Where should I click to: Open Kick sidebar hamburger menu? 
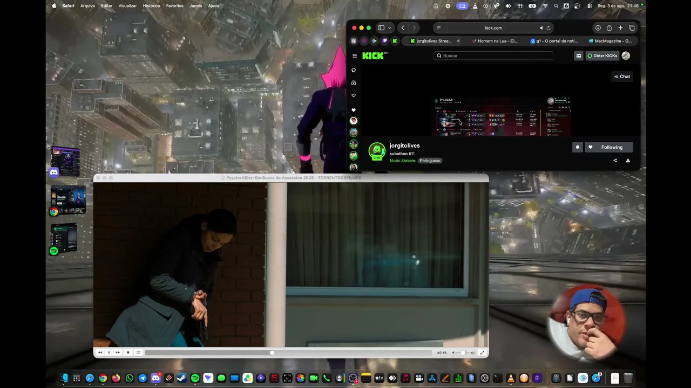click(355, 56)
